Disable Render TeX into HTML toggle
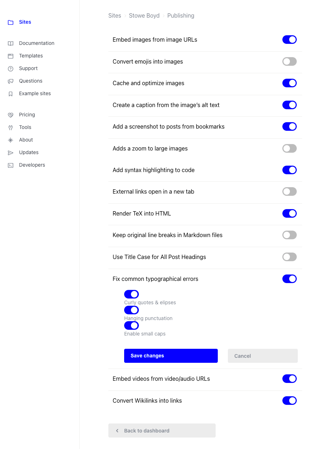The image size is (324, 449). pyautogui.click(x=290, y=213)
